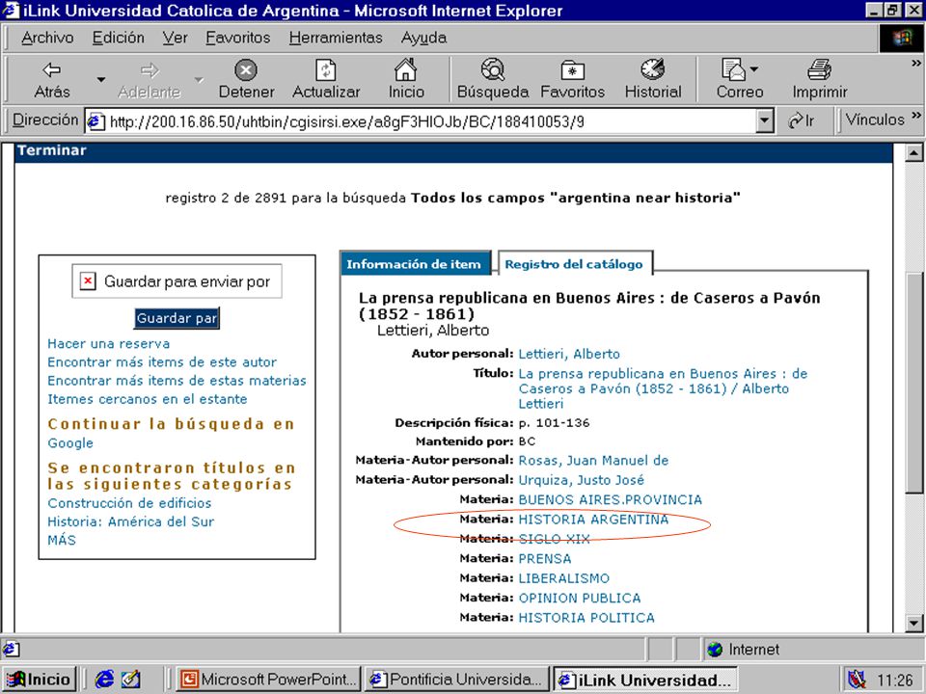The image size is (926, 694).
Task: Expand toolbar overflow chevron beside Imprimir
Action: 916,63
